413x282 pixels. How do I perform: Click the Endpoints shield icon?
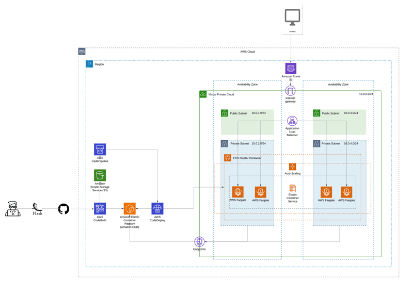click(199, 242)
